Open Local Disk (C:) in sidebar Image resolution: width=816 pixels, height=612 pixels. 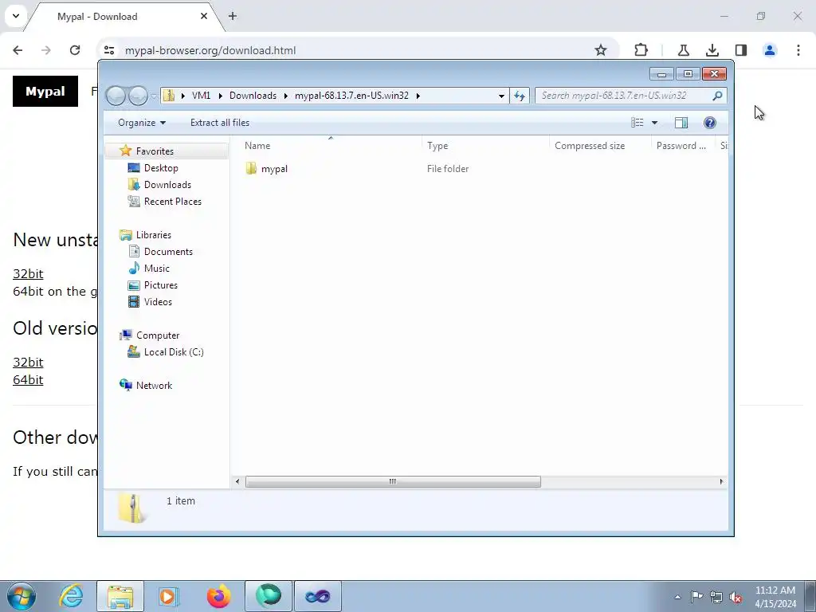coord(173,351)
